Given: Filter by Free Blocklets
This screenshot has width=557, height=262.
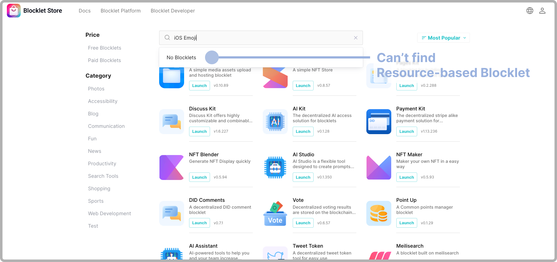Looking at the screenshot, I should tap(105, 48).
